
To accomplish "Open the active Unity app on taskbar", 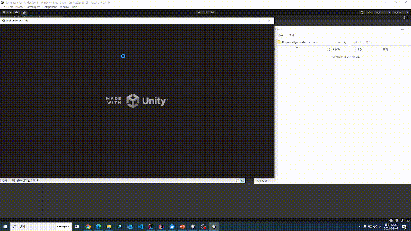I will click(x=214, y=227).
